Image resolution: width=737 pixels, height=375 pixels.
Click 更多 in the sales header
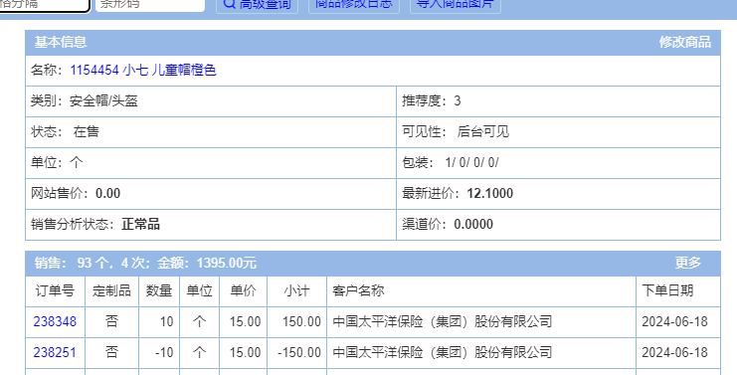pyautogui.click(x=688, y=264)
